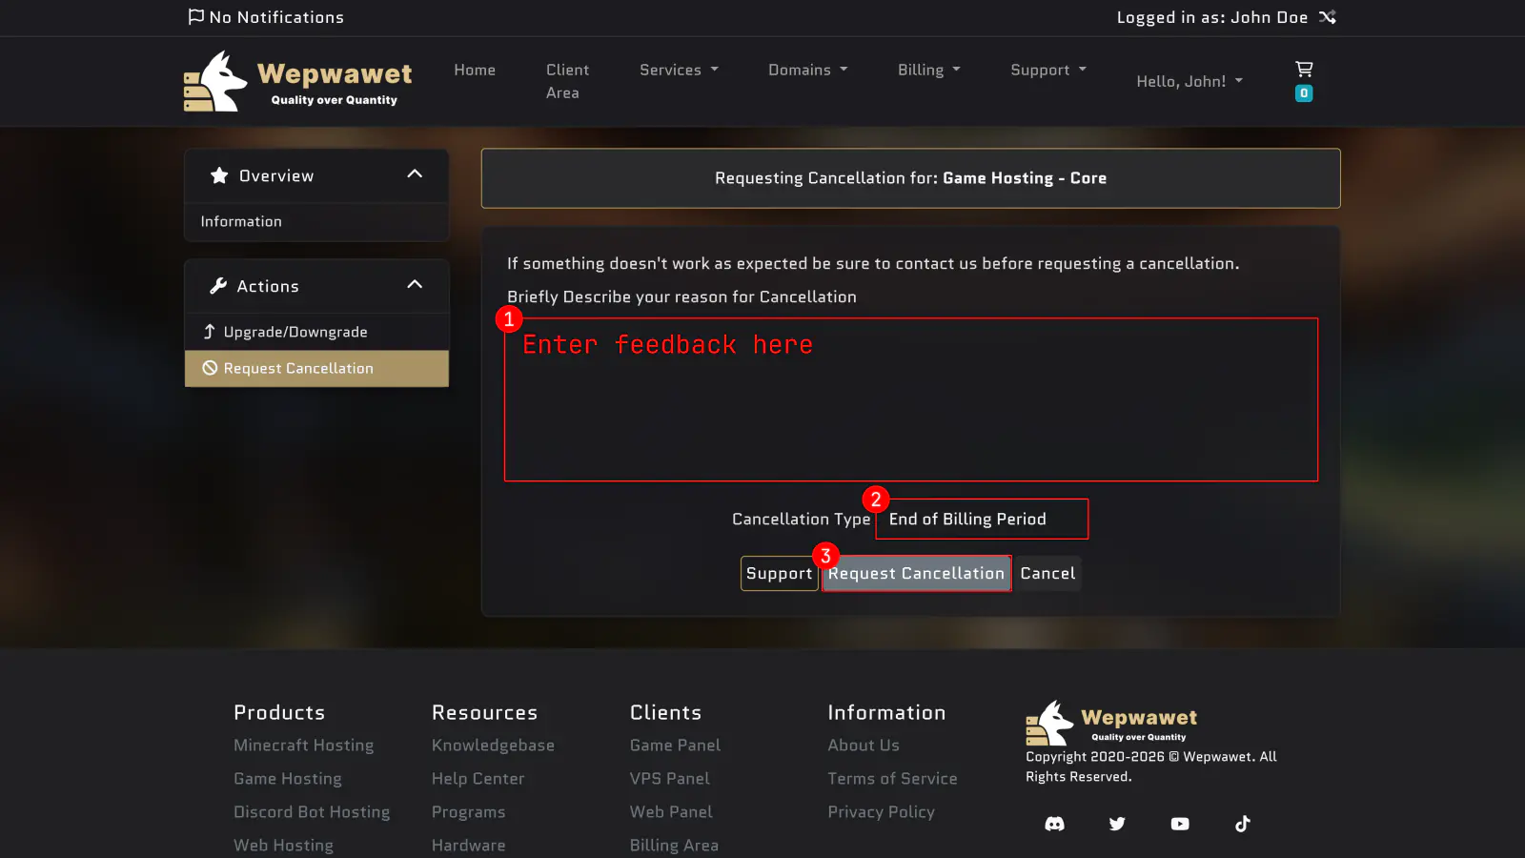Click the No Notifications flag icon
1525x858 pixels.
(196, 17)
